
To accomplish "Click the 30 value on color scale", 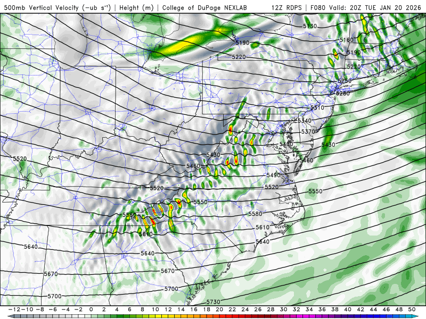I will pos(284,309).
